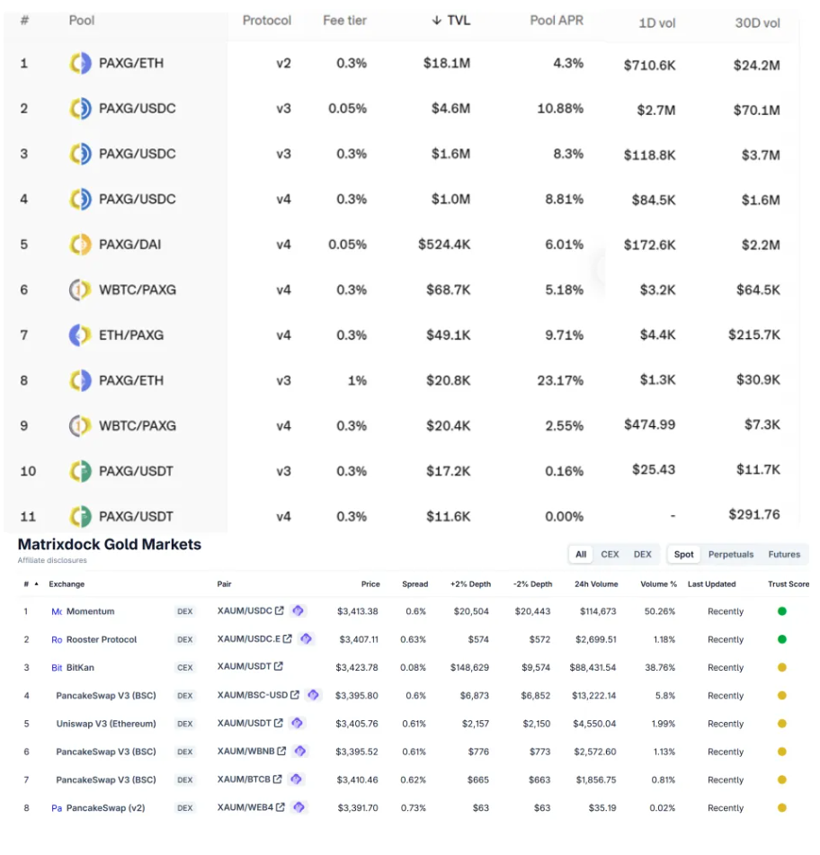Open external link icon for XAUM/USDC pair
Viewport: 820px width, 855px height.
(279, 611)
